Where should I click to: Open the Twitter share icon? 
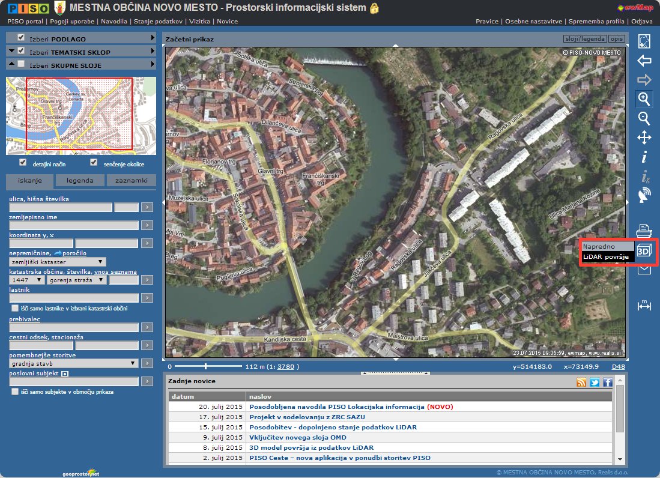click(x=595, y=382)
